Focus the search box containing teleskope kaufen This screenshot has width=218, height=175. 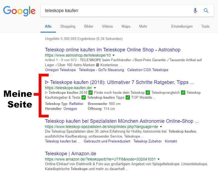click(127, 11)
